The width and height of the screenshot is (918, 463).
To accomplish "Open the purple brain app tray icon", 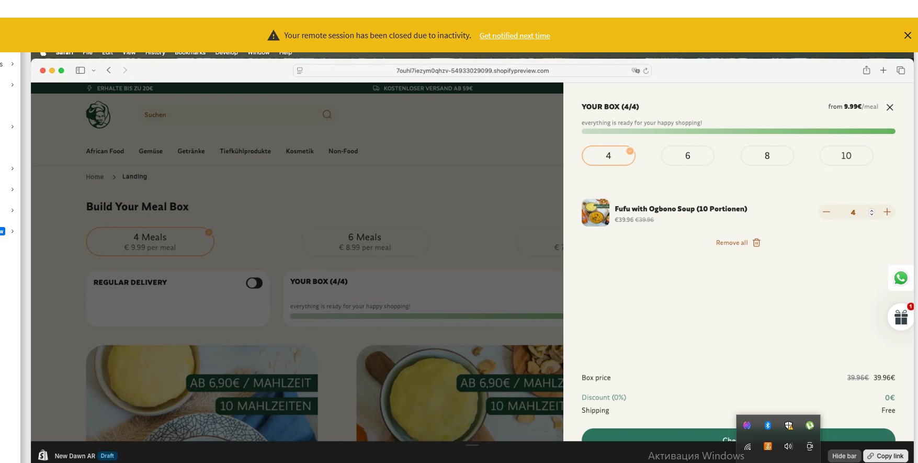I will click(x=747, y=425).
